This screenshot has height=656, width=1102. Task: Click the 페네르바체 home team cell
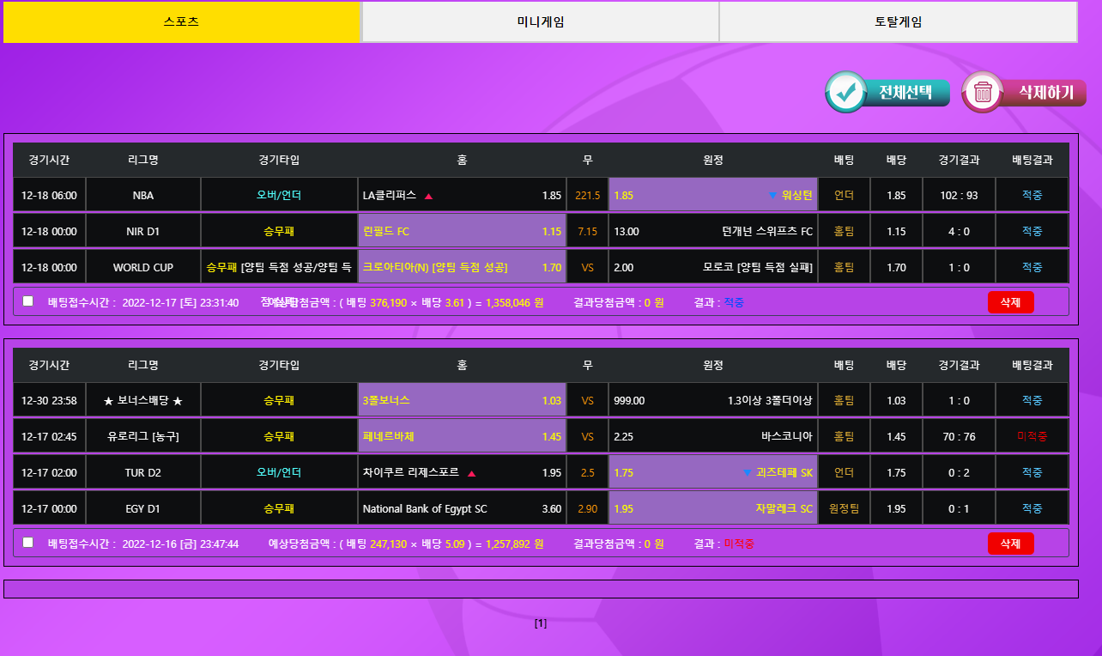462,436
